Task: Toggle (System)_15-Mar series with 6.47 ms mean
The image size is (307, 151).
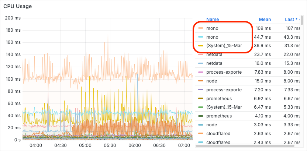Action: (224, 107)
